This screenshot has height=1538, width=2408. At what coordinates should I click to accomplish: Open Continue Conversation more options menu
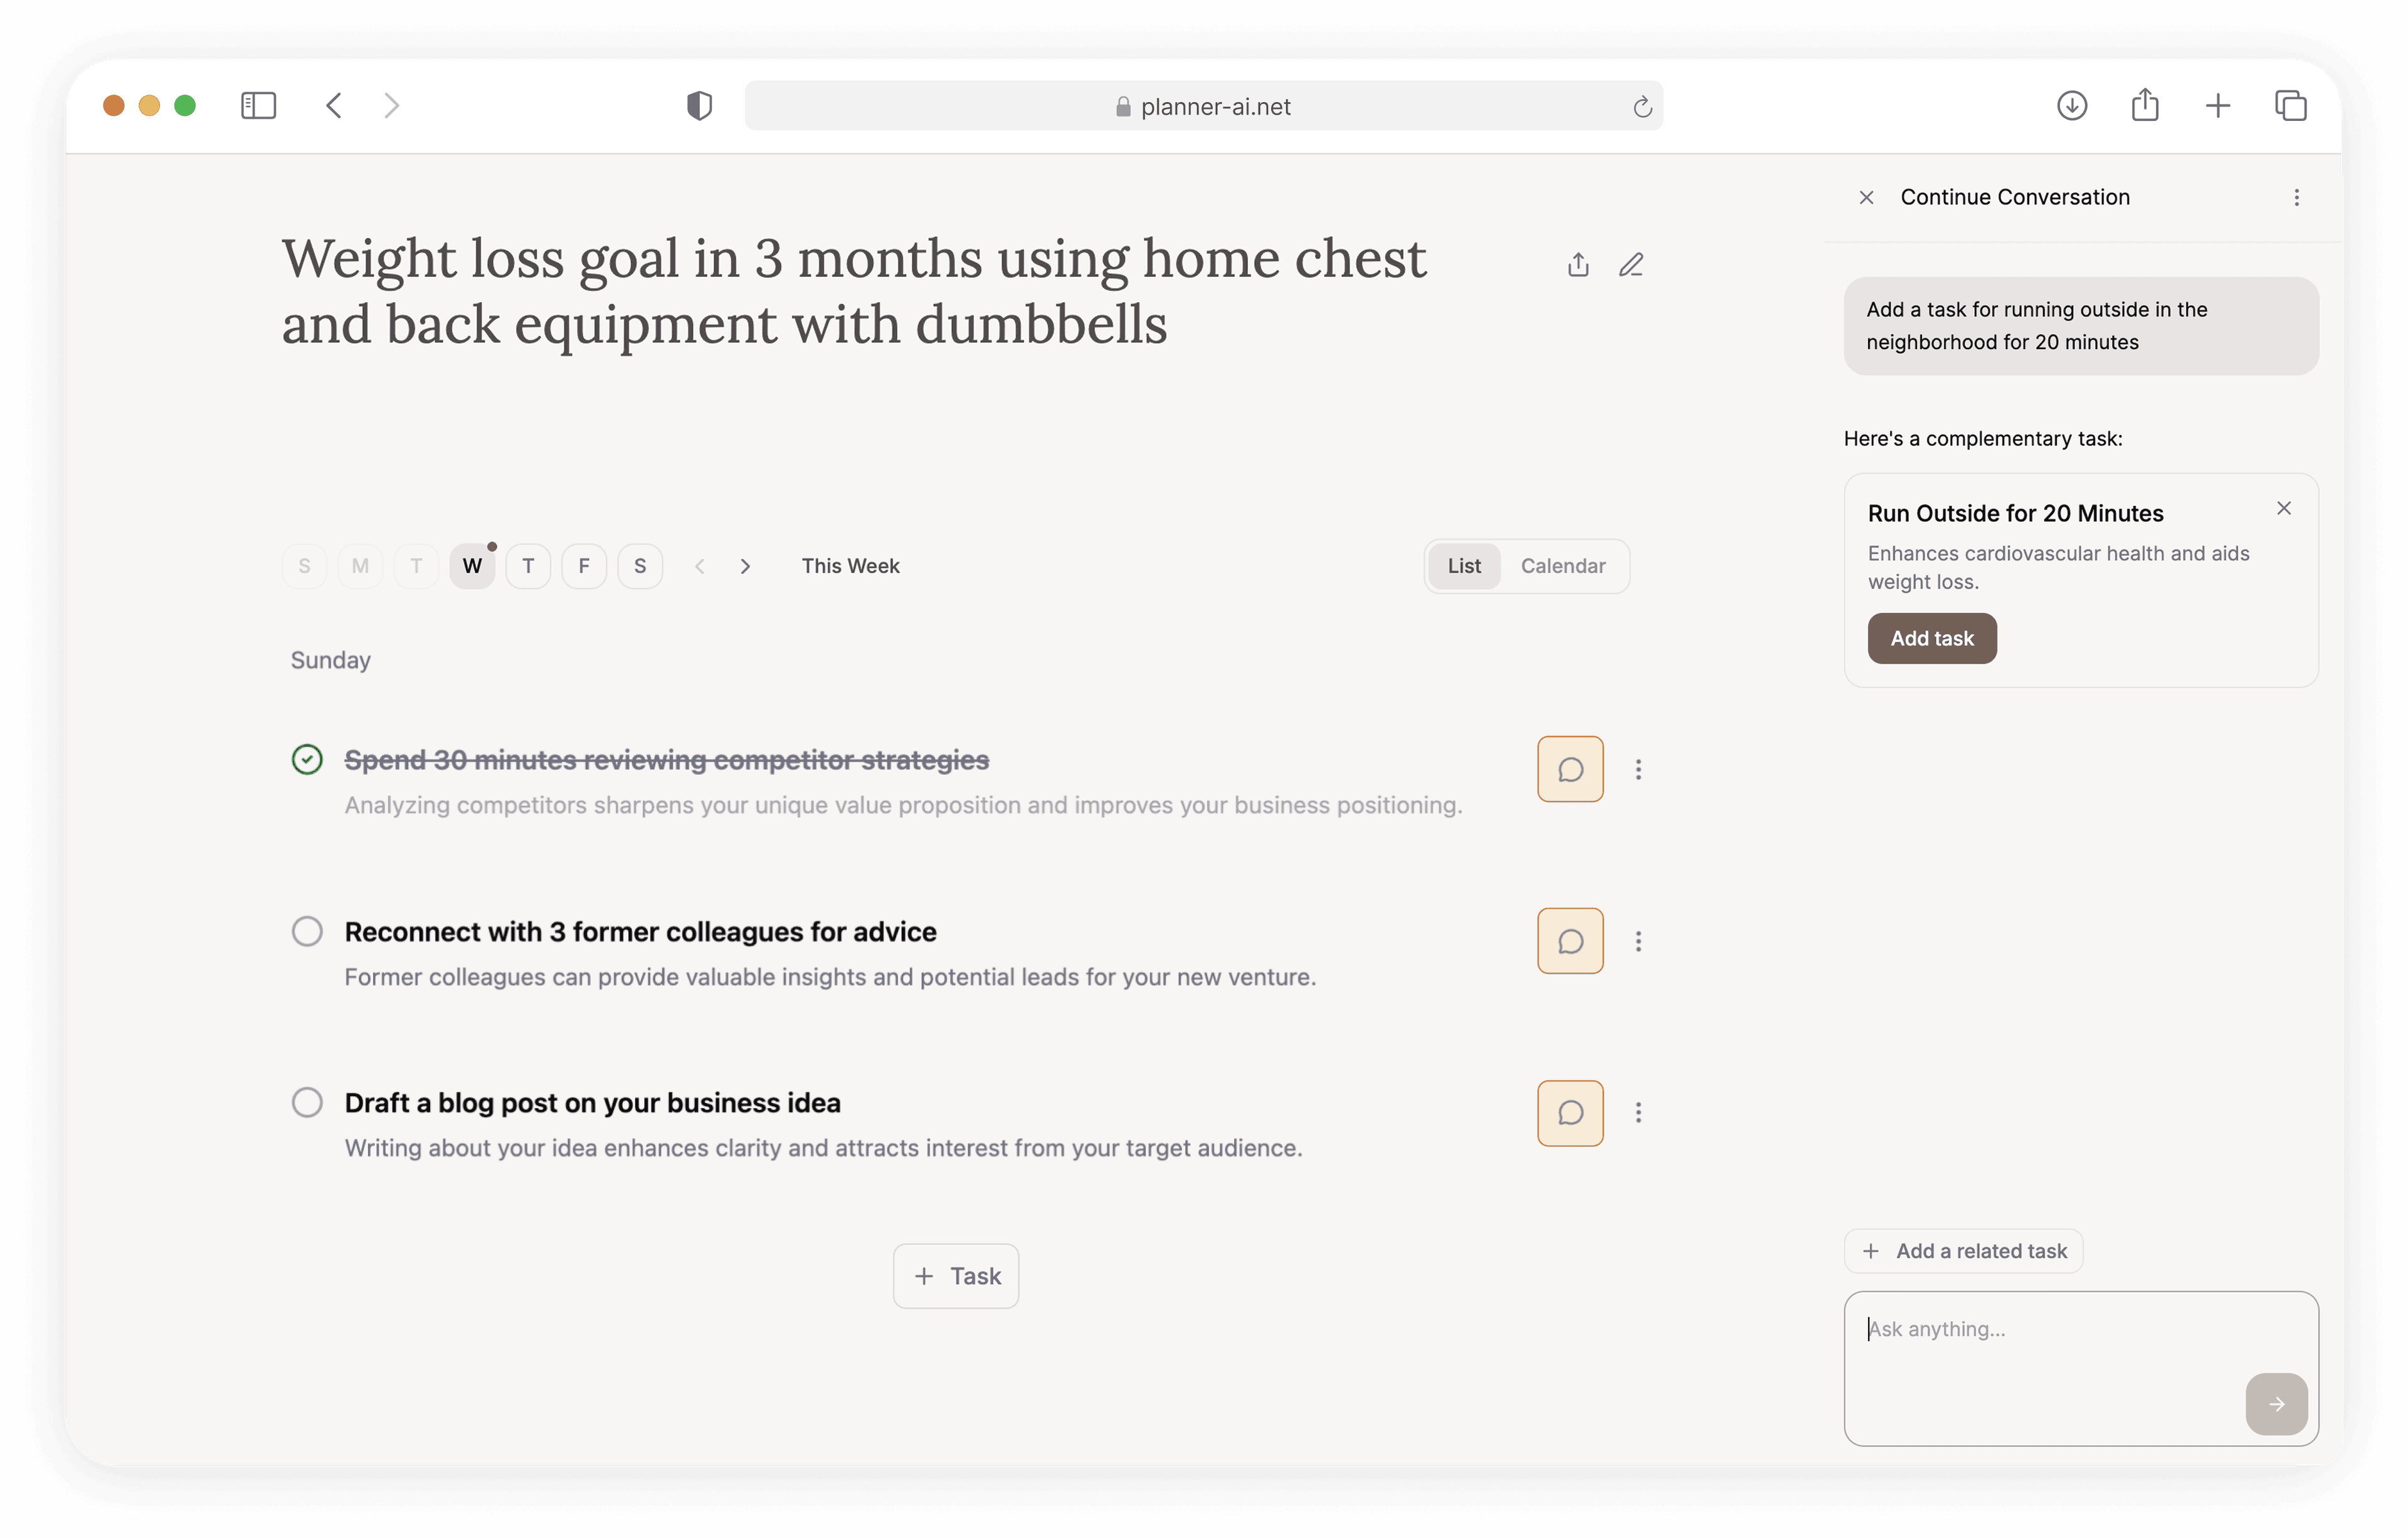click(2296, 197)
